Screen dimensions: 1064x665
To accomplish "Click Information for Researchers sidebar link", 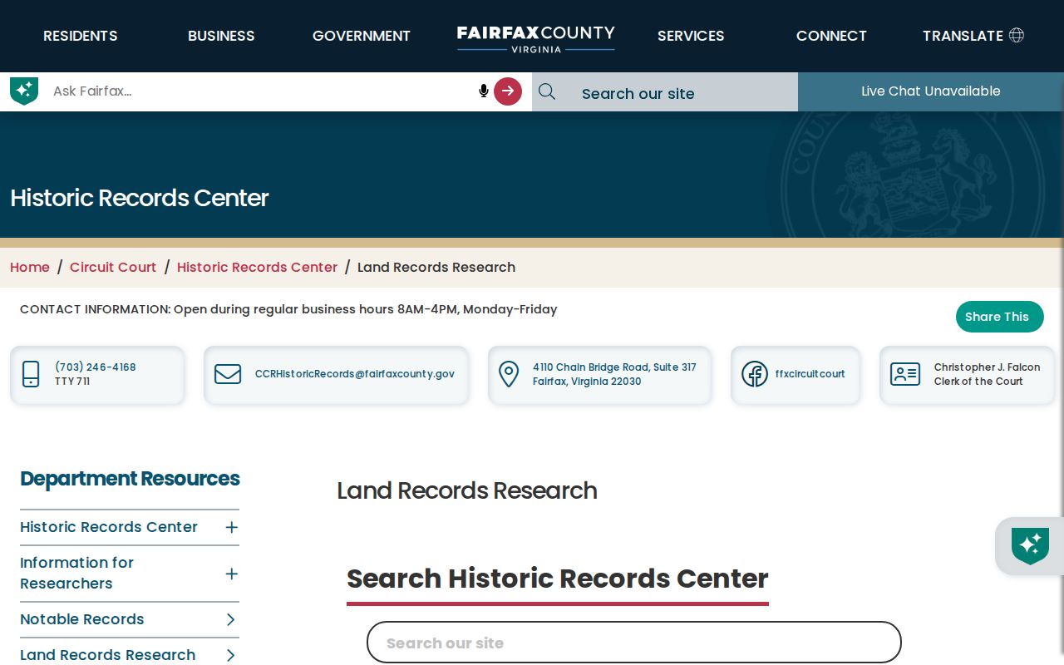I will click(76, 573).
